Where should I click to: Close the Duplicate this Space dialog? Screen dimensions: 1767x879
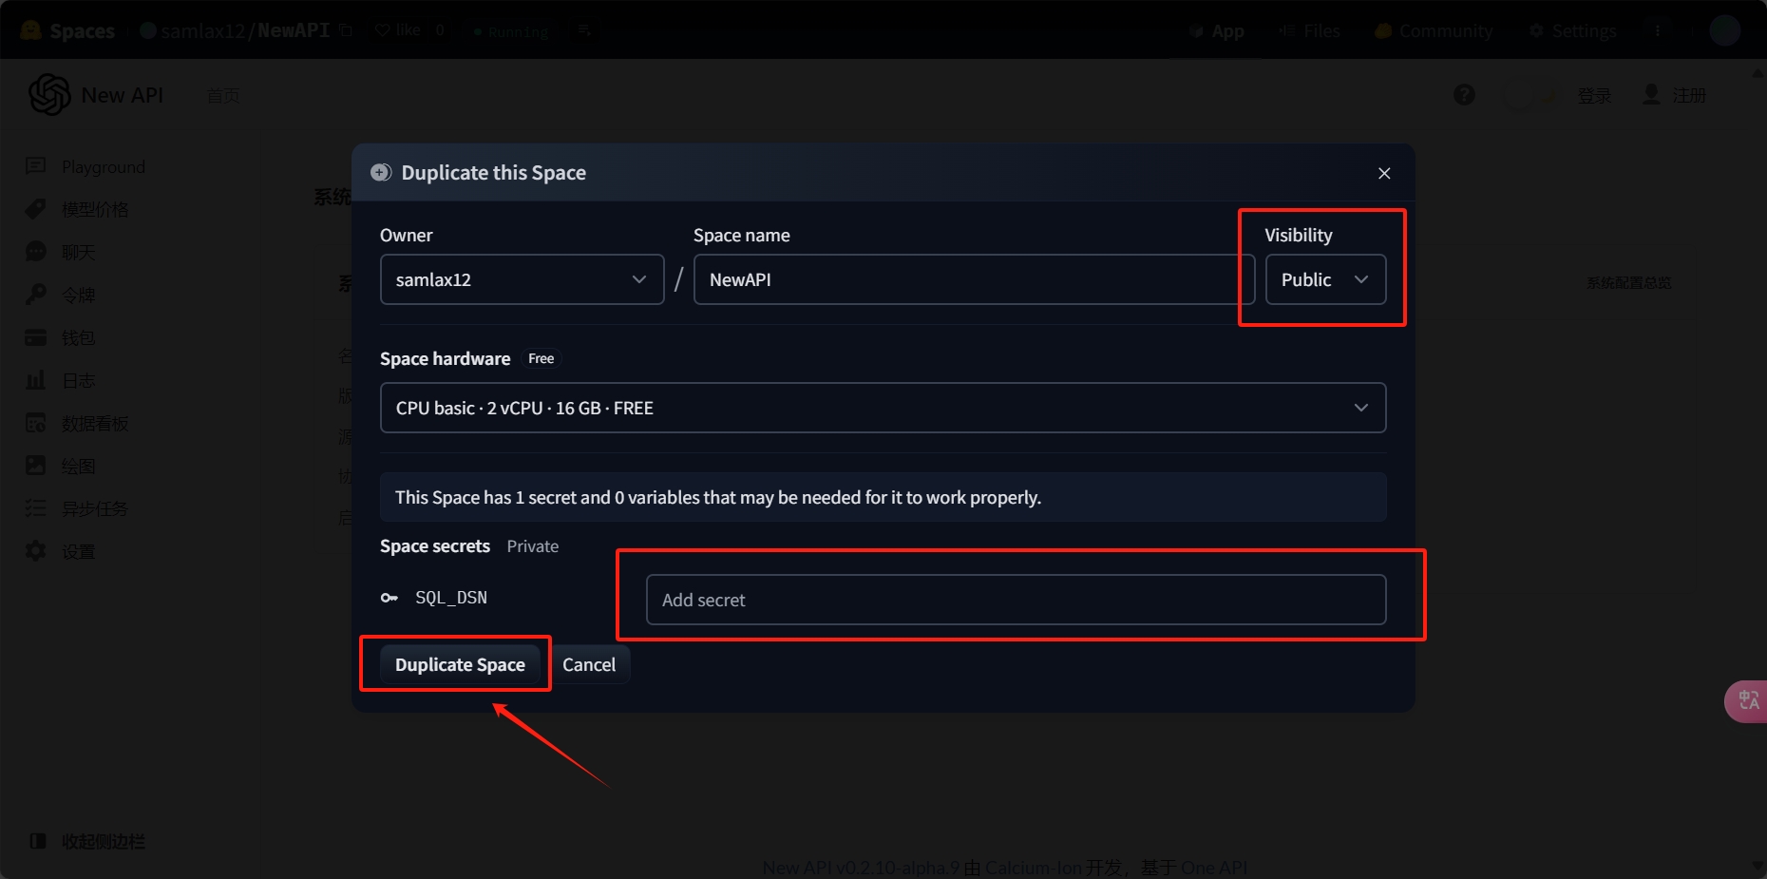[x=1384, y=173]
